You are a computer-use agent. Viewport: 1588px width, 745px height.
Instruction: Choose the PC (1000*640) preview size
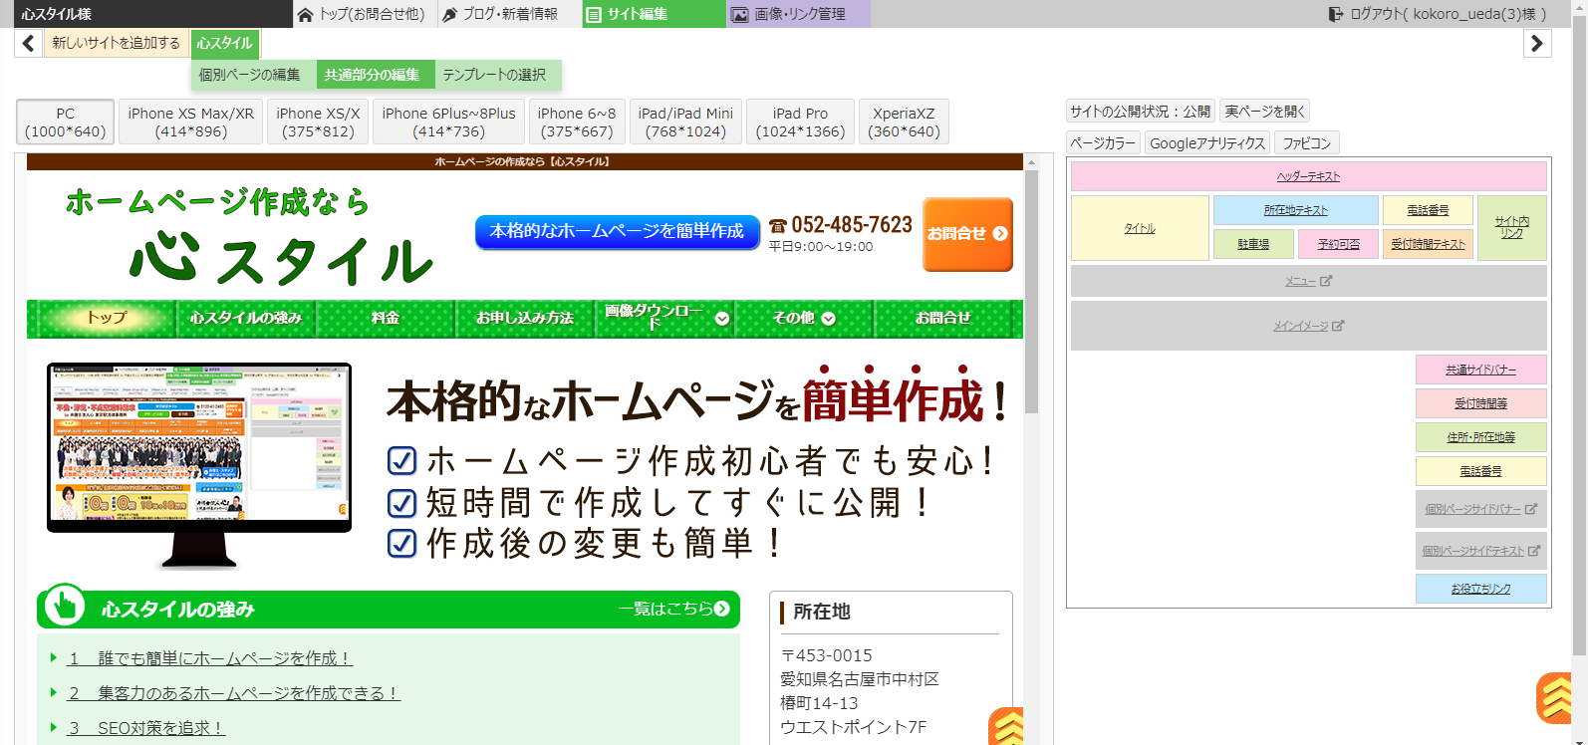[x=65, y=122]
